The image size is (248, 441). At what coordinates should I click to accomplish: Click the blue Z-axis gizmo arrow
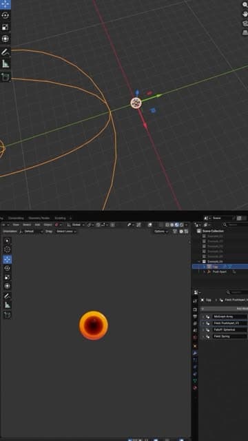point(137,92)
